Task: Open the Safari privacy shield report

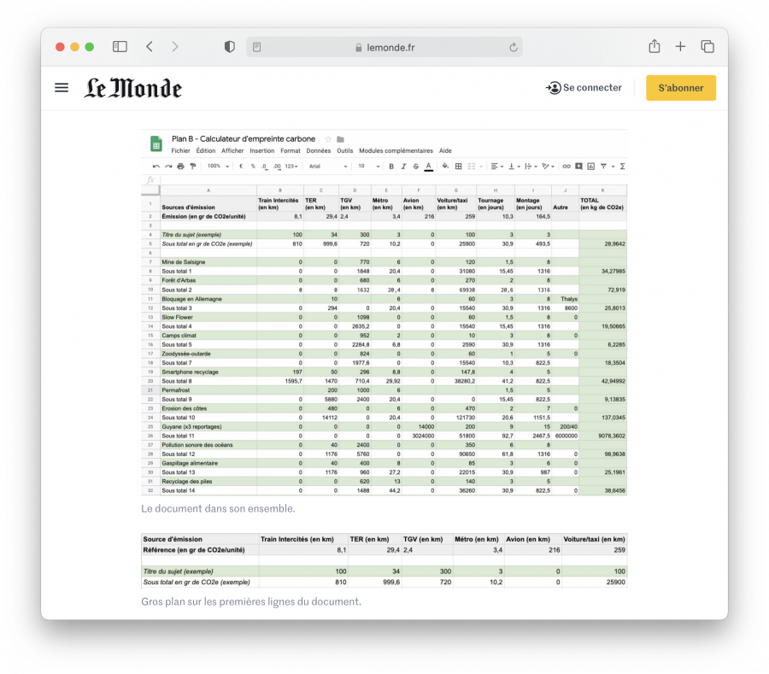Action: coord(230,47)
